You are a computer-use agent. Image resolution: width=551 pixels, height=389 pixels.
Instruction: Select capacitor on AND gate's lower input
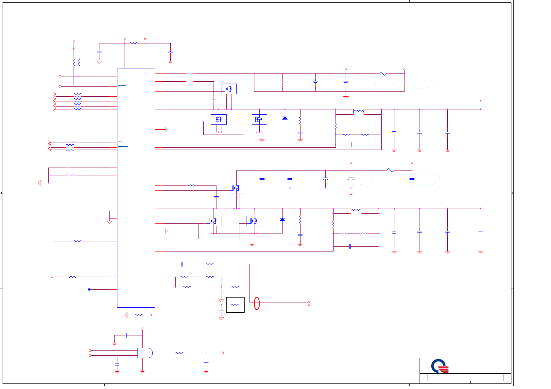[117, 364]
